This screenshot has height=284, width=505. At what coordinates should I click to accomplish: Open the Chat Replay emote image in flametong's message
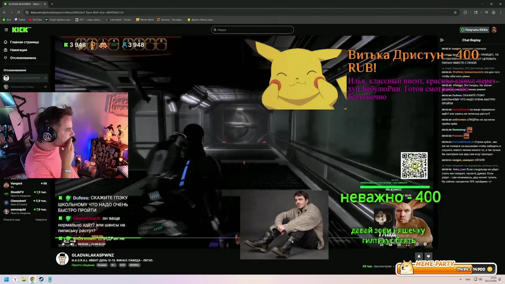pyautogui.click(x=469, y=129)
